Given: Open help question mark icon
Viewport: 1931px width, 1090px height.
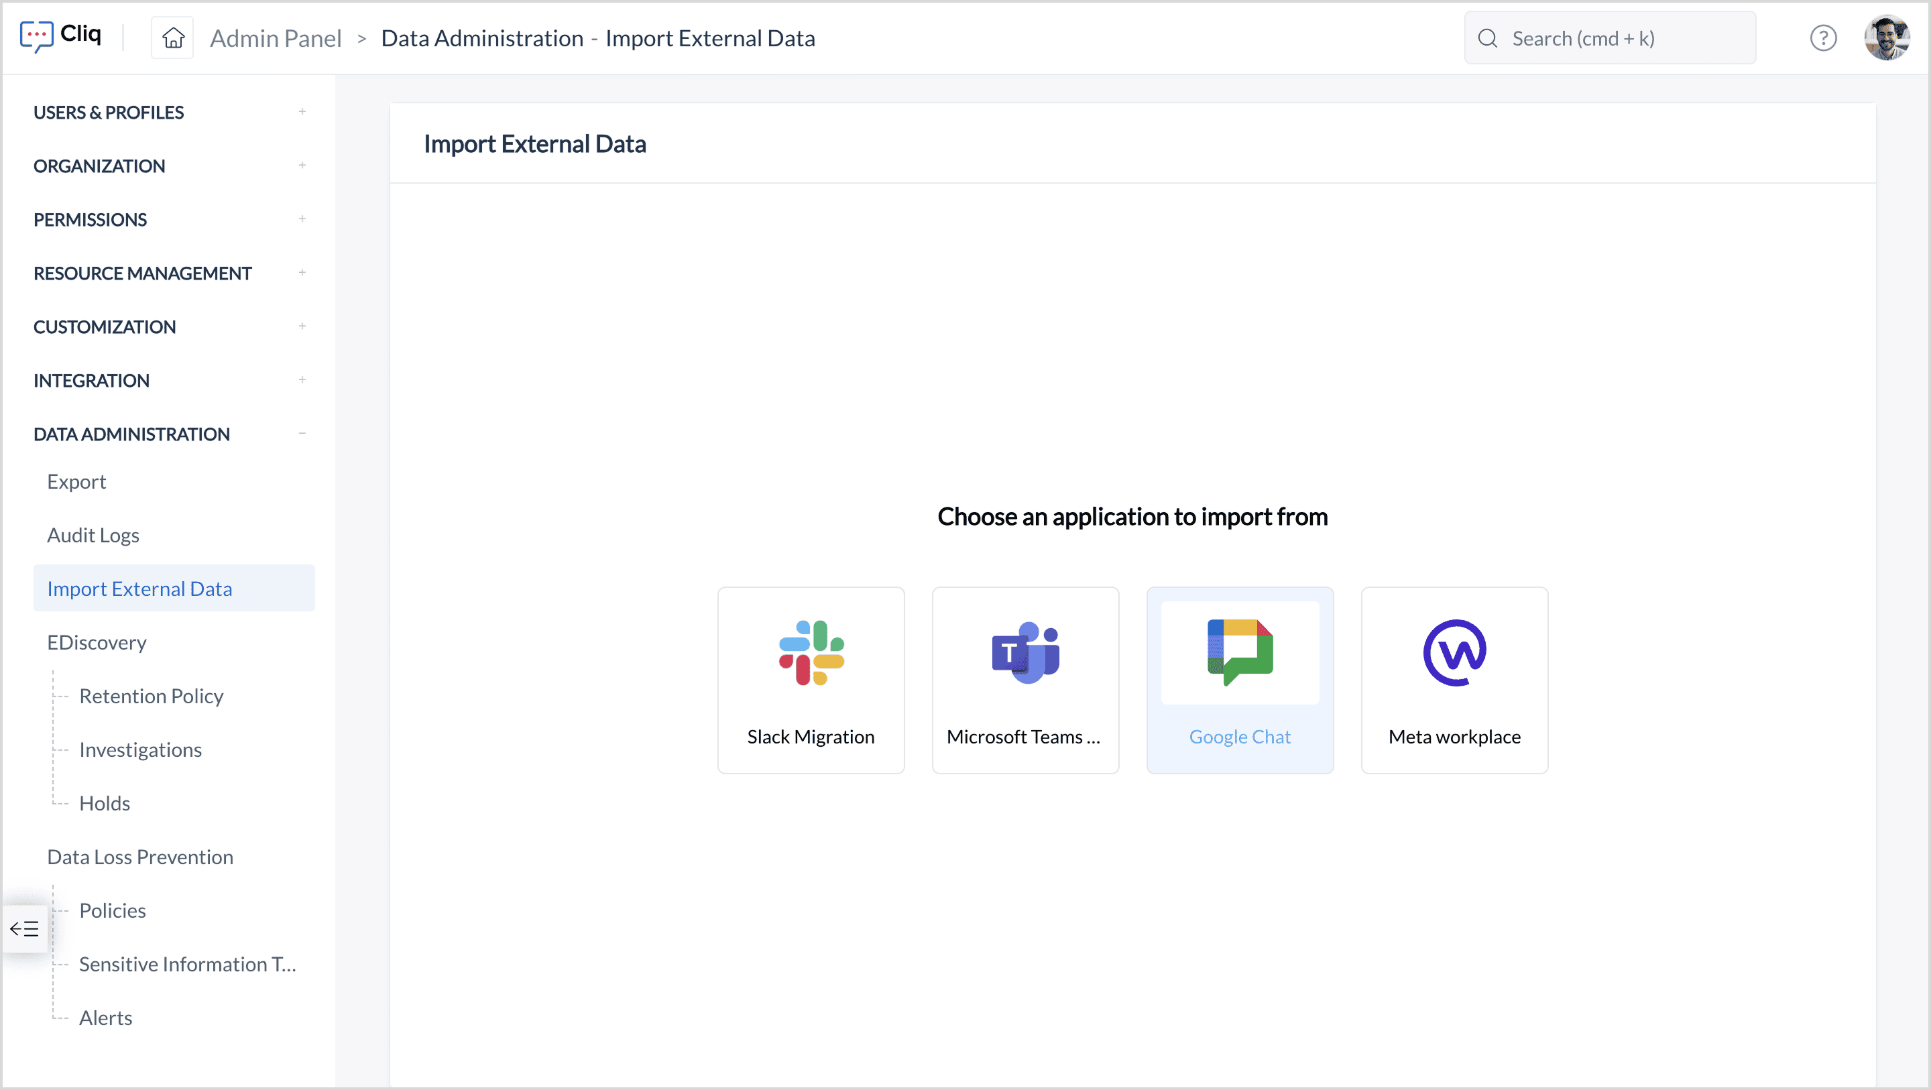Looking at the screenshot, I should pyautogui.click(x=1823, y=38).
